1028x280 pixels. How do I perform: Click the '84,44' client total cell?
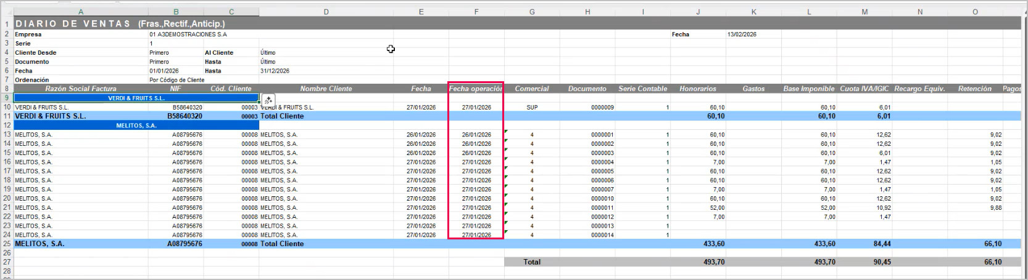point(864,244)
